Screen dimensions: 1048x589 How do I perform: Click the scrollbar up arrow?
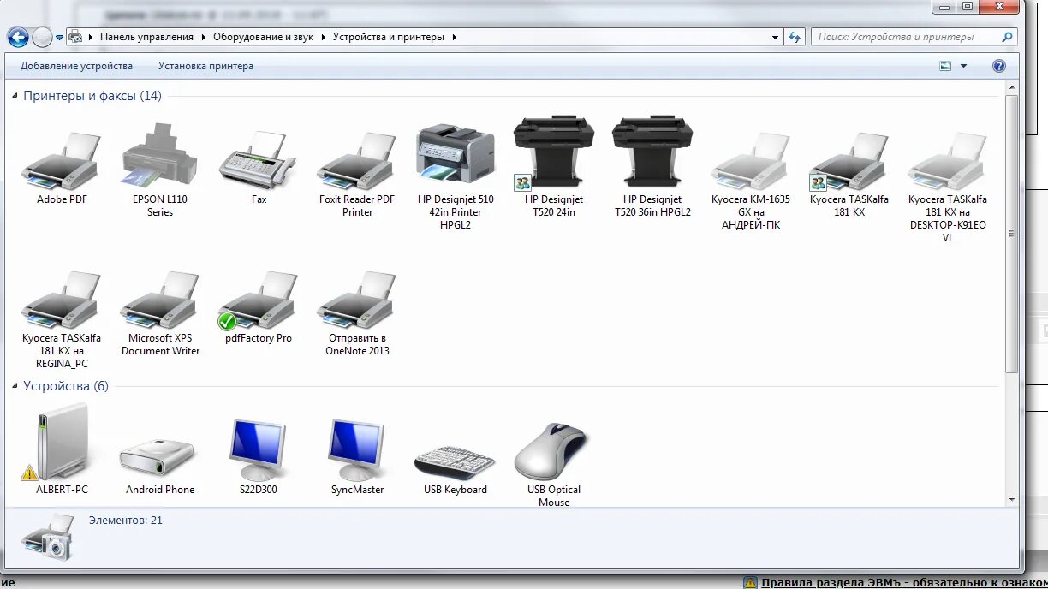click(x=1011, y=87)
